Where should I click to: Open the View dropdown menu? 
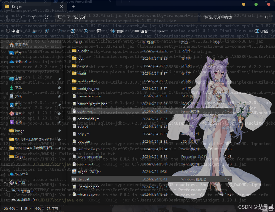pyautogui.click(x=143, y=31)
